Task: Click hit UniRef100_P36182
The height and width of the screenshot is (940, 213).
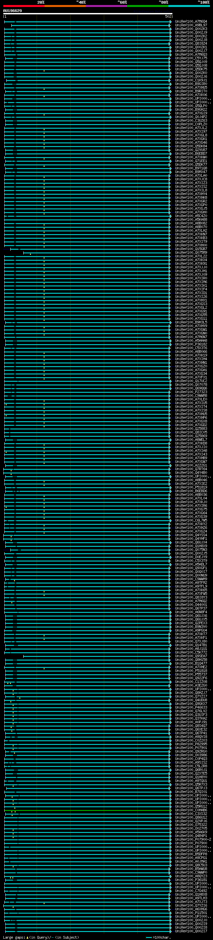Action: point(191,344)
